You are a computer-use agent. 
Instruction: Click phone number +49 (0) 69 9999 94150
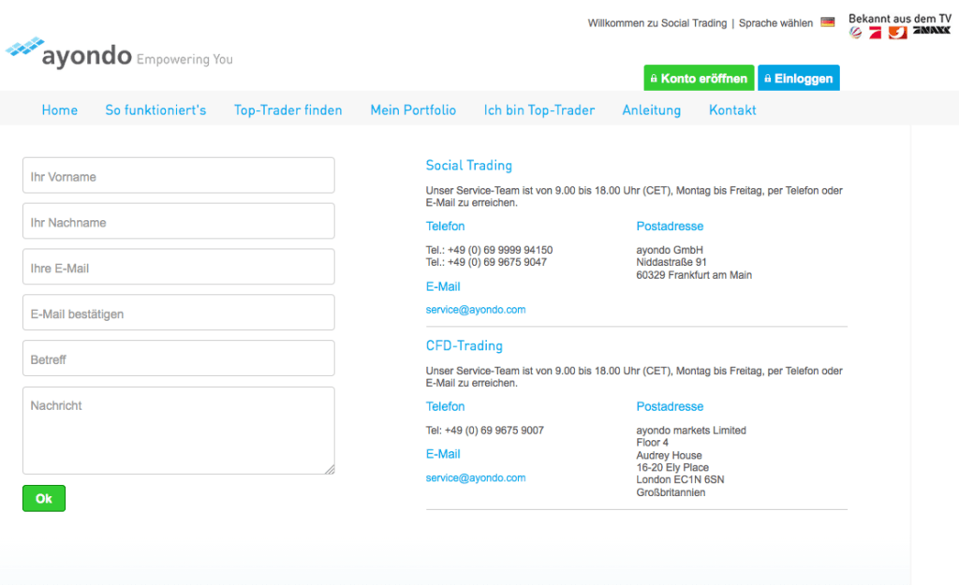500,250
